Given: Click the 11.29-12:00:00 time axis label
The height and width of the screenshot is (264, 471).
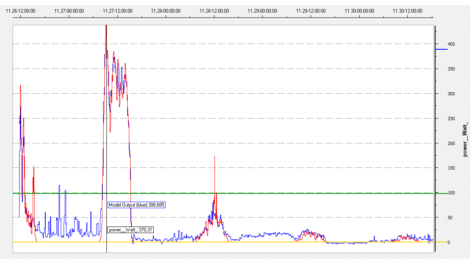Looking at the screenshot, I should (x=311, y=11).
